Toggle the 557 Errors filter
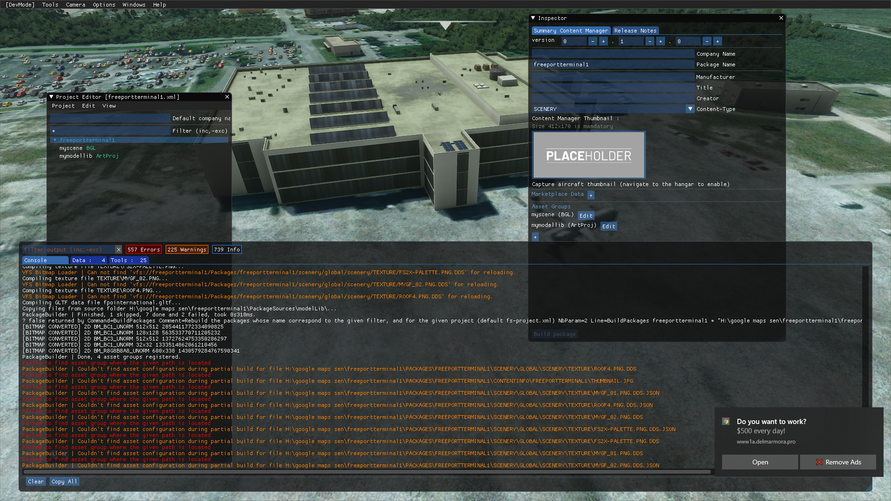The width and height of the screenshot is (891, 501). tap(144, 250)
